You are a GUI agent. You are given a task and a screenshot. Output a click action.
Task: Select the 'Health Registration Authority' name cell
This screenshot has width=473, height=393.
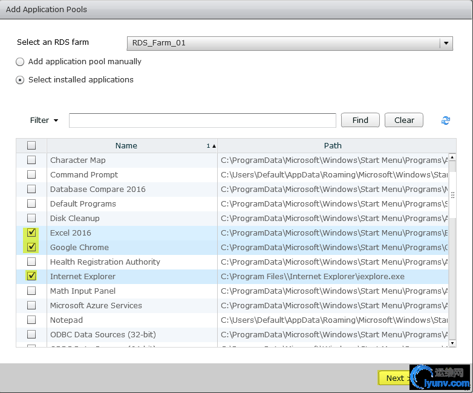[132, 262]
